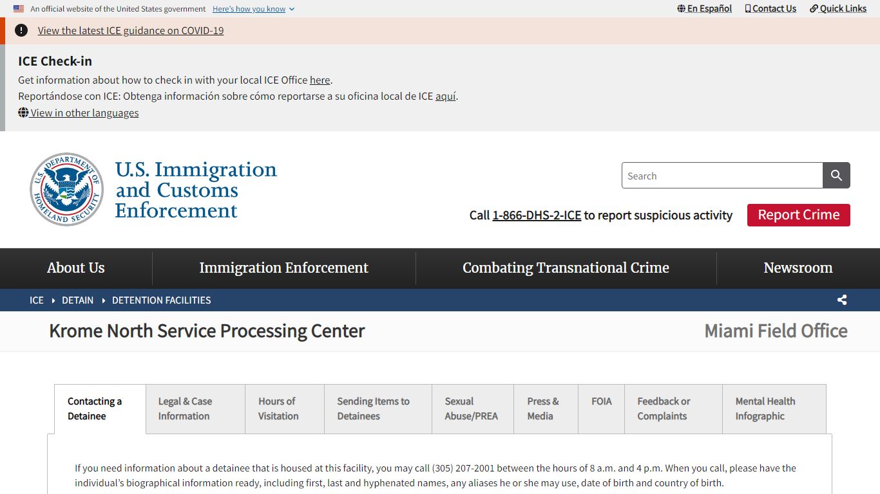Open the Quick Links menu
Image resolution: width=880 pixels, height=494 pixels.
click(838, 8)
